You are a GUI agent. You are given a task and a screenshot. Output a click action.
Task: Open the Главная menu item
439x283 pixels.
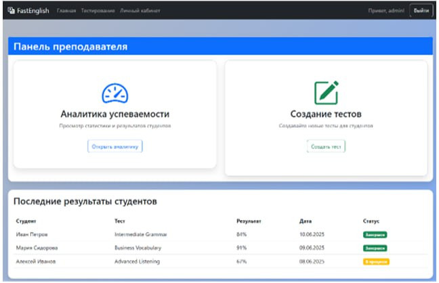click(x=66, y=11)
